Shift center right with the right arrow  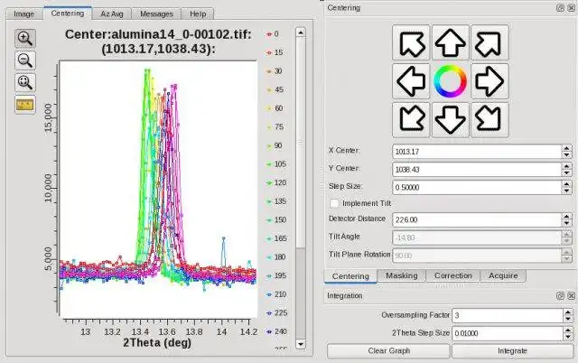(489, 81)
